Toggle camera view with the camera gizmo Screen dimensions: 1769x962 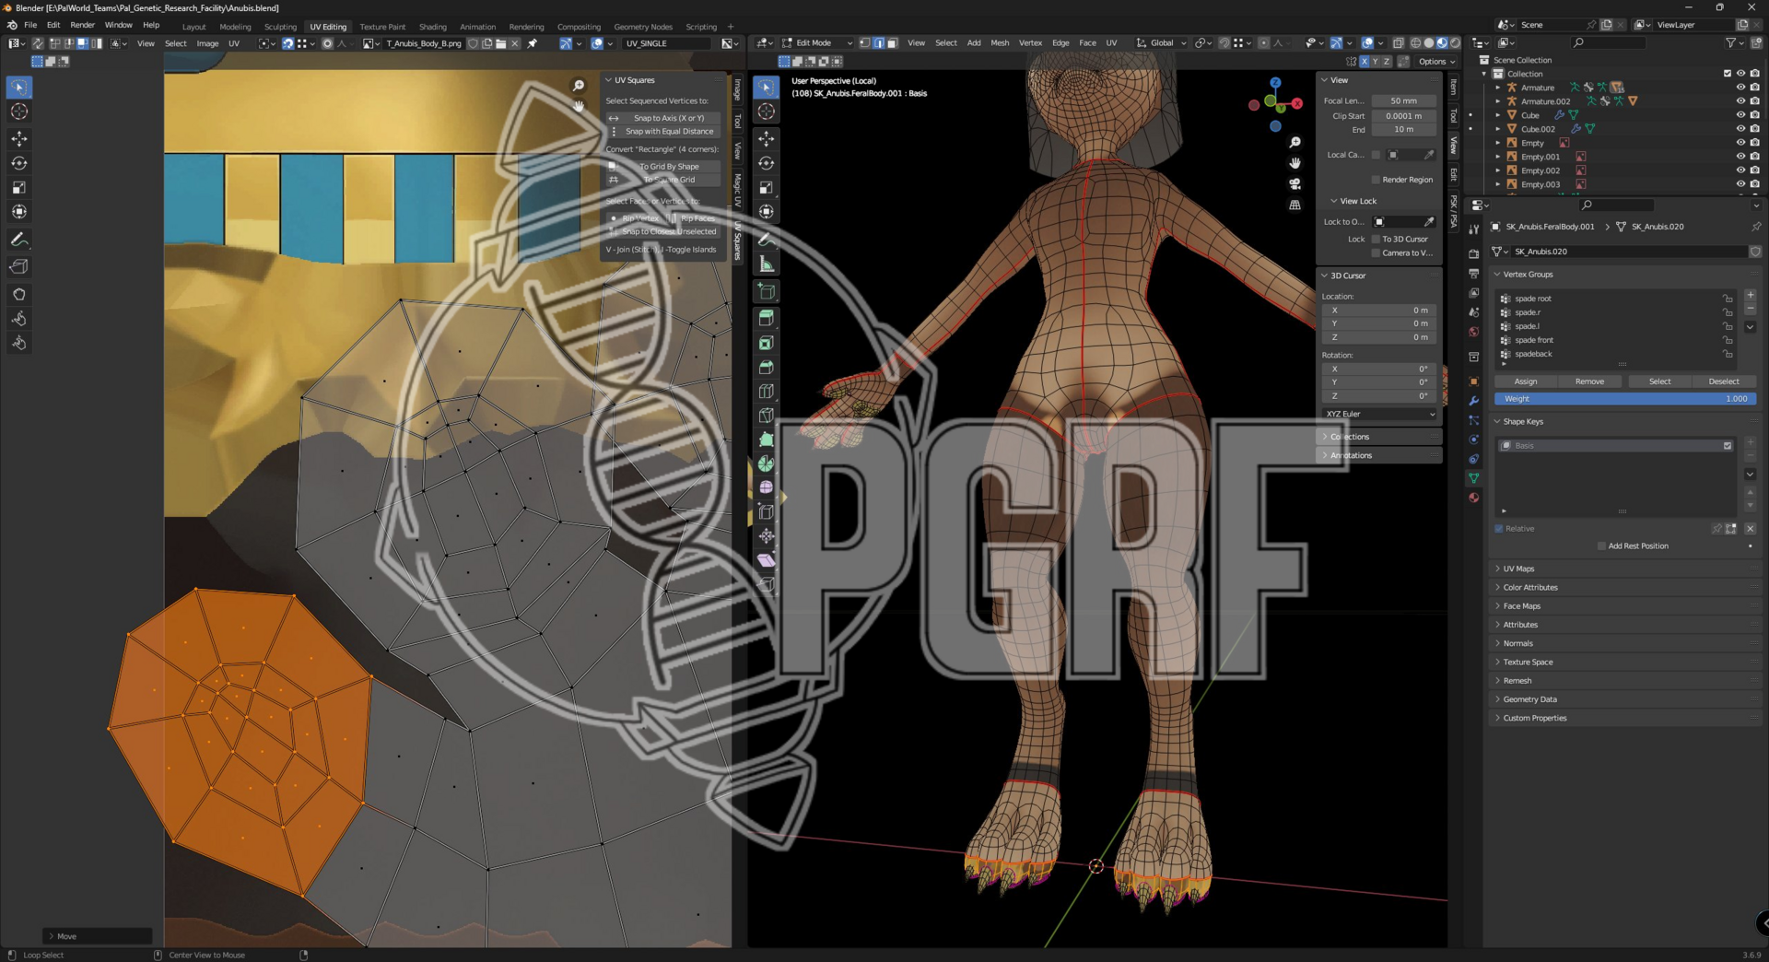(1295, 184)
